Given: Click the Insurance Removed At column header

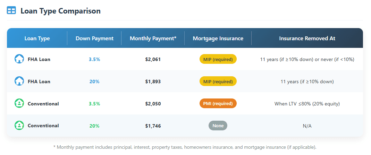Looking at the screenshot, I should (x=307, y=38).
